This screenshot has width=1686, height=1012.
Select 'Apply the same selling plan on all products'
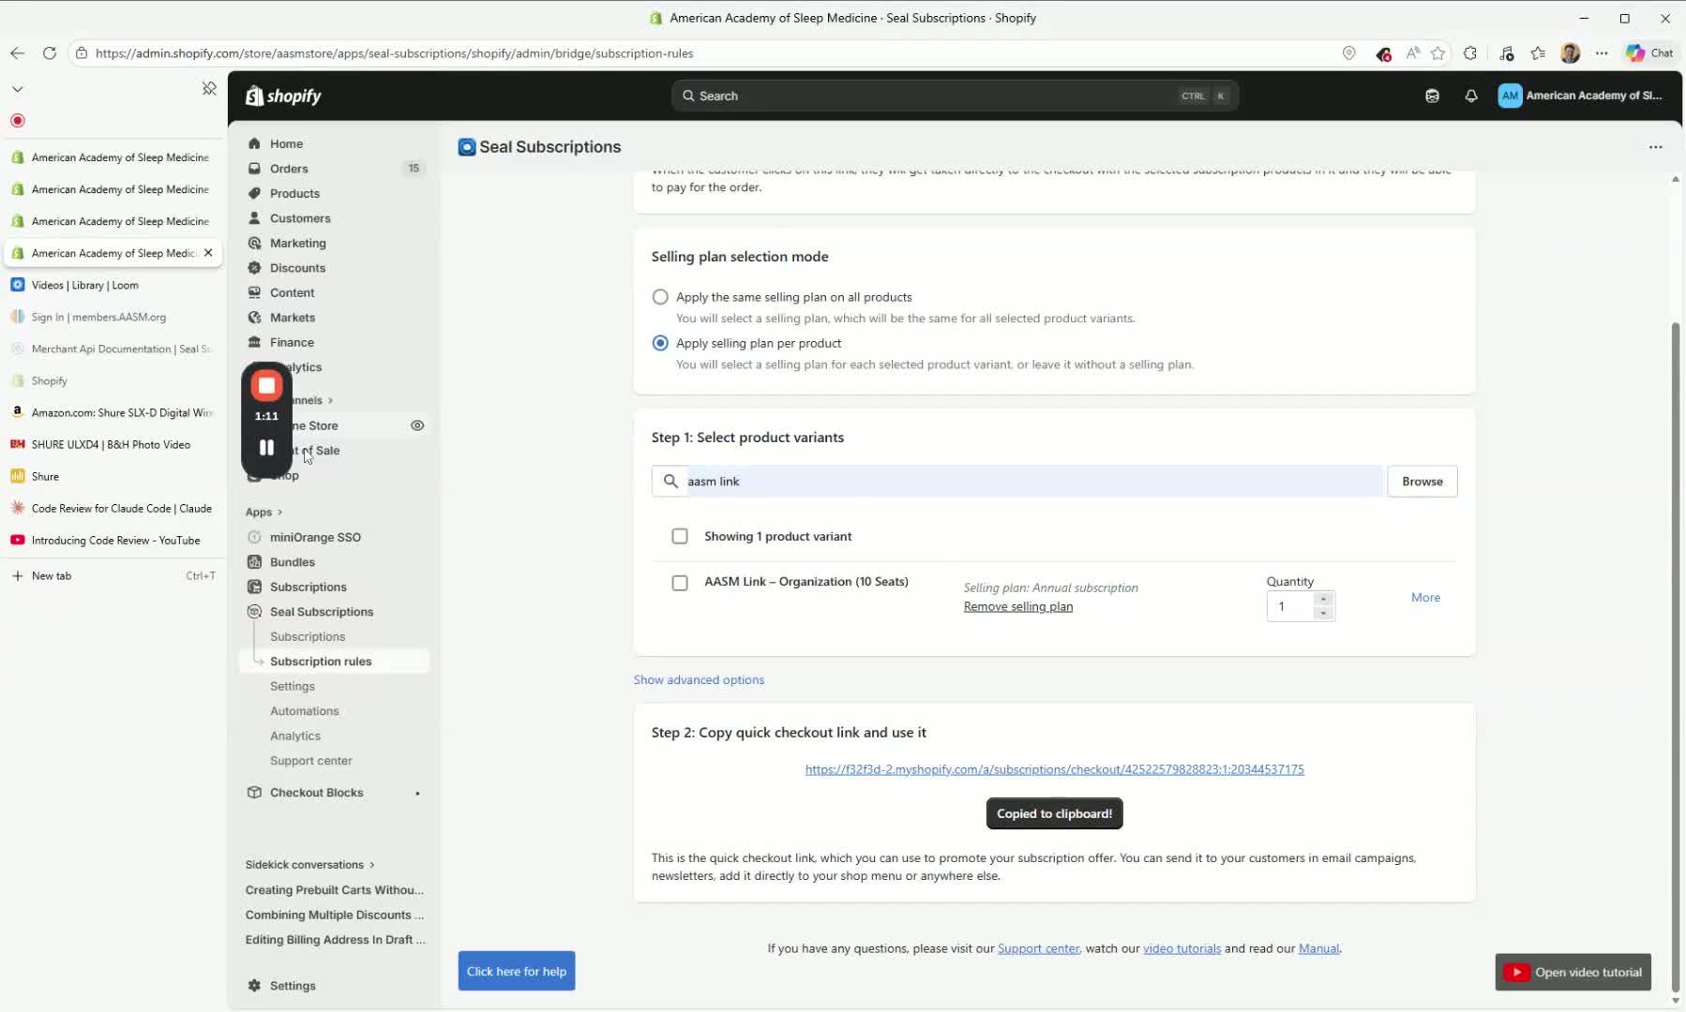tap(660, 297)
